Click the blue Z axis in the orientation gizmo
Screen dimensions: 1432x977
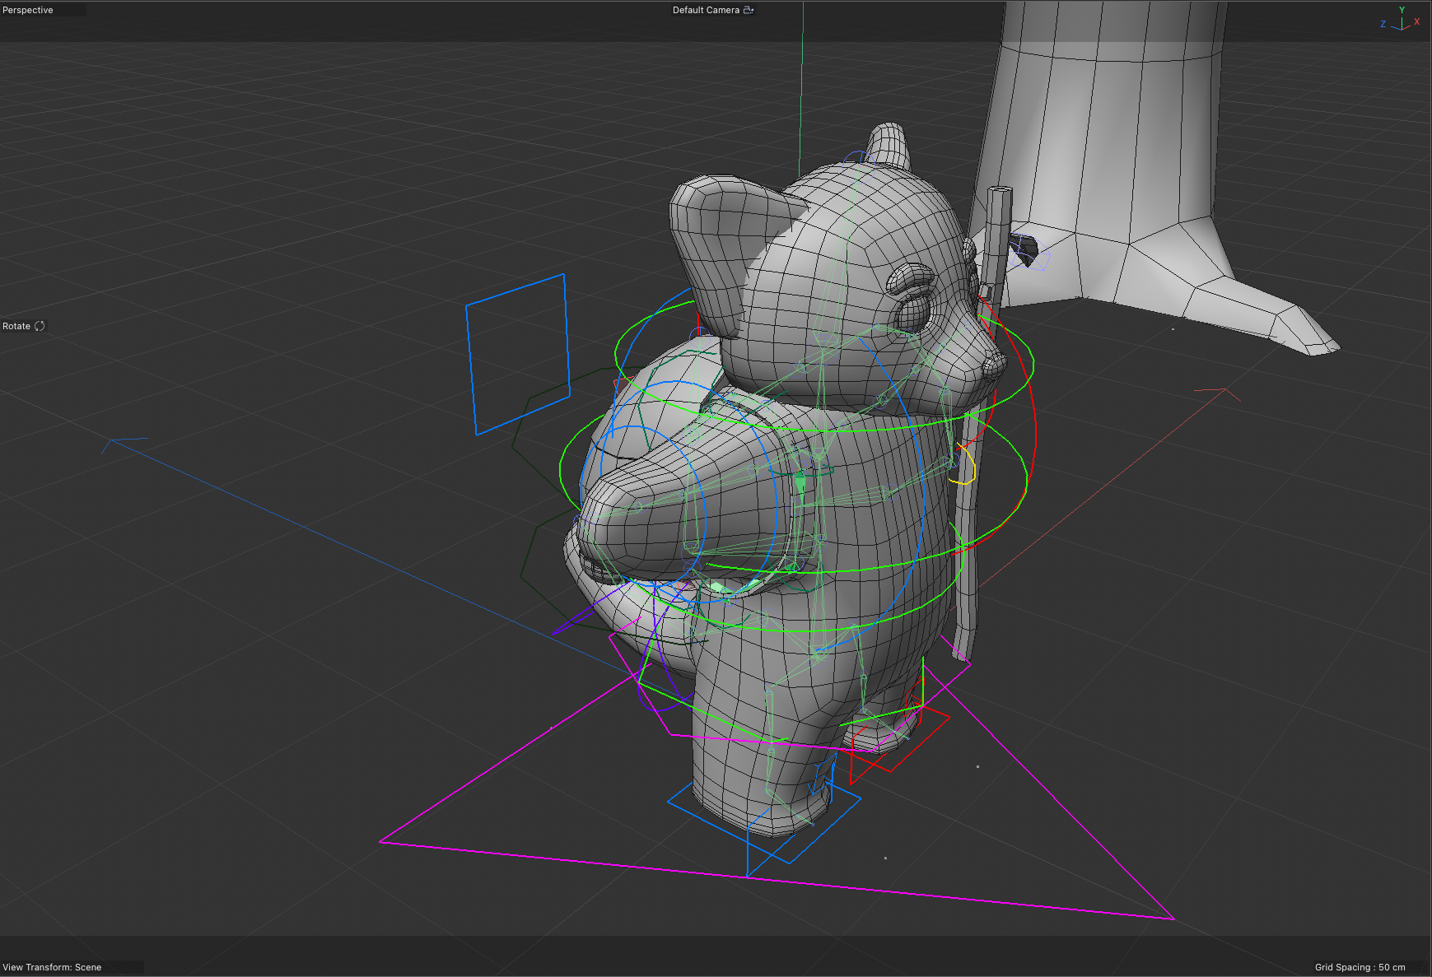coord(1383,24)
